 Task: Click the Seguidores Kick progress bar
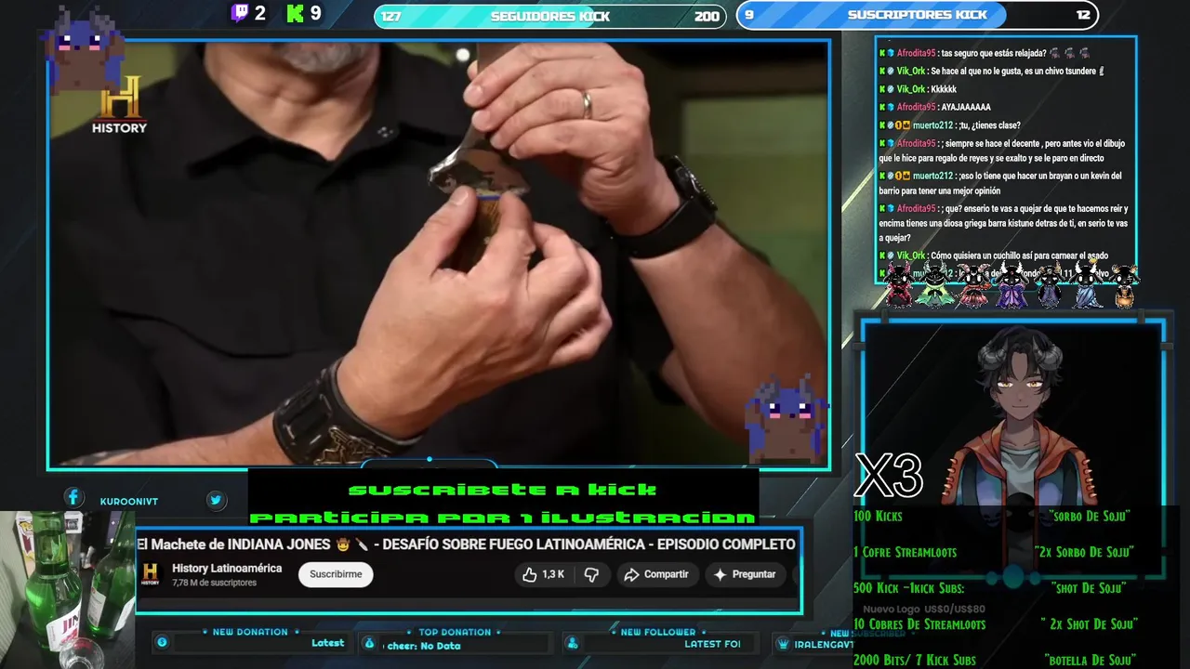click(550, 16)
